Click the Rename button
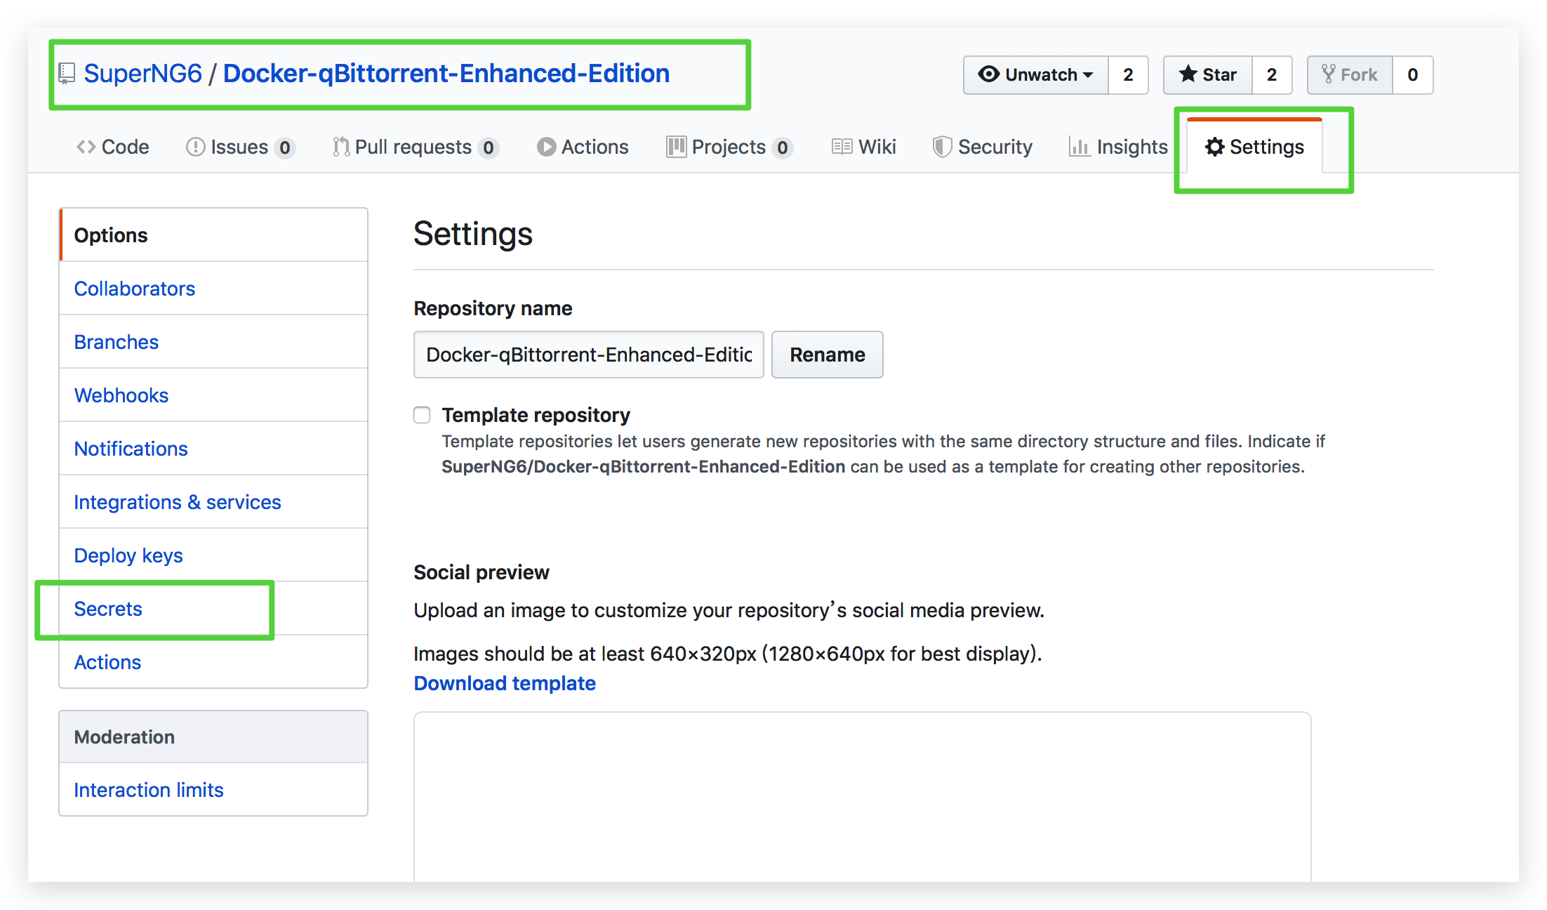This screenshot has height=910, width=1547. [x=828, y=355]
